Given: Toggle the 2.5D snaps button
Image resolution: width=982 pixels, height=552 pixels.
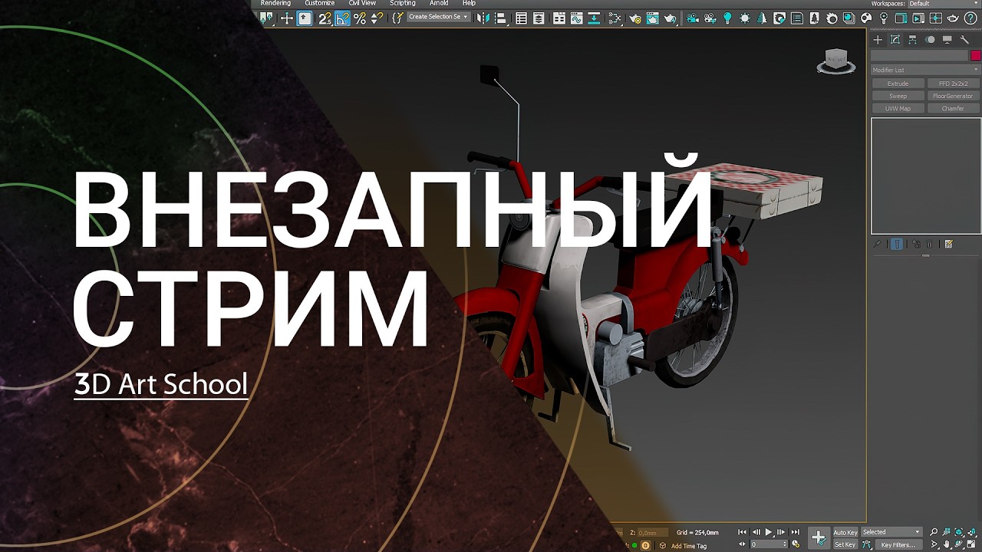Looking at the screenshot, I should point(325,18).
